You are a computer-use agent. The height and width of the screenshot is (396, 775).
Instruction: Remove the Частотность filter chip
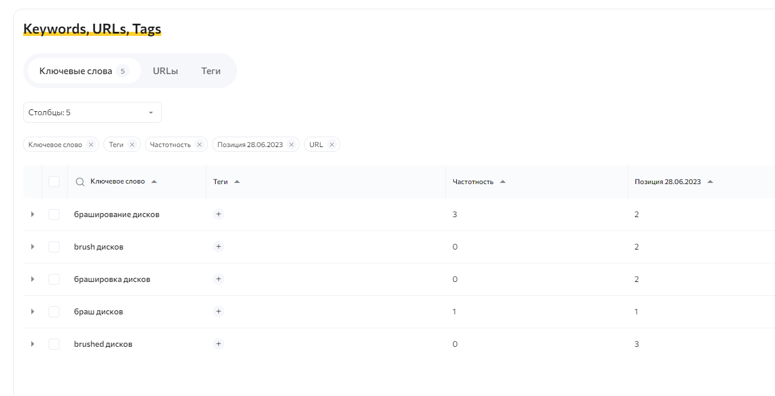(200, 144)
